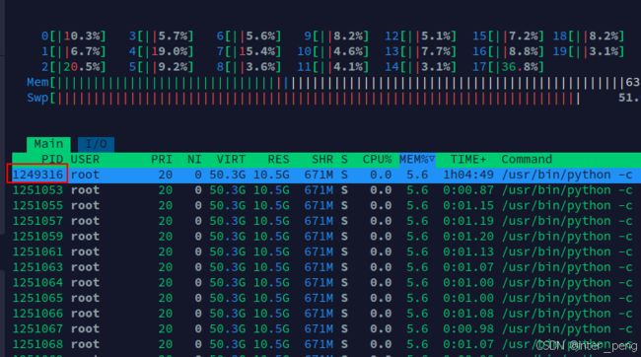Screen dimensions: 641x357
Task: Click CPU 4 meter showing 19.0%
Action: pos(161,52)
